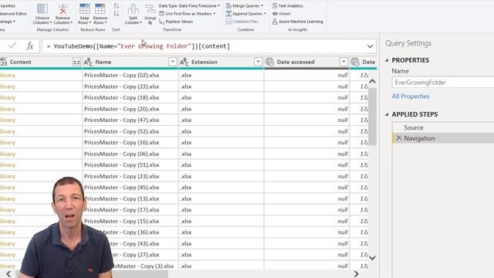The width and height of the screenshot is (494, 278).
Task: Open Binary content in the Copy (47) row
Action: coord(8,120)
